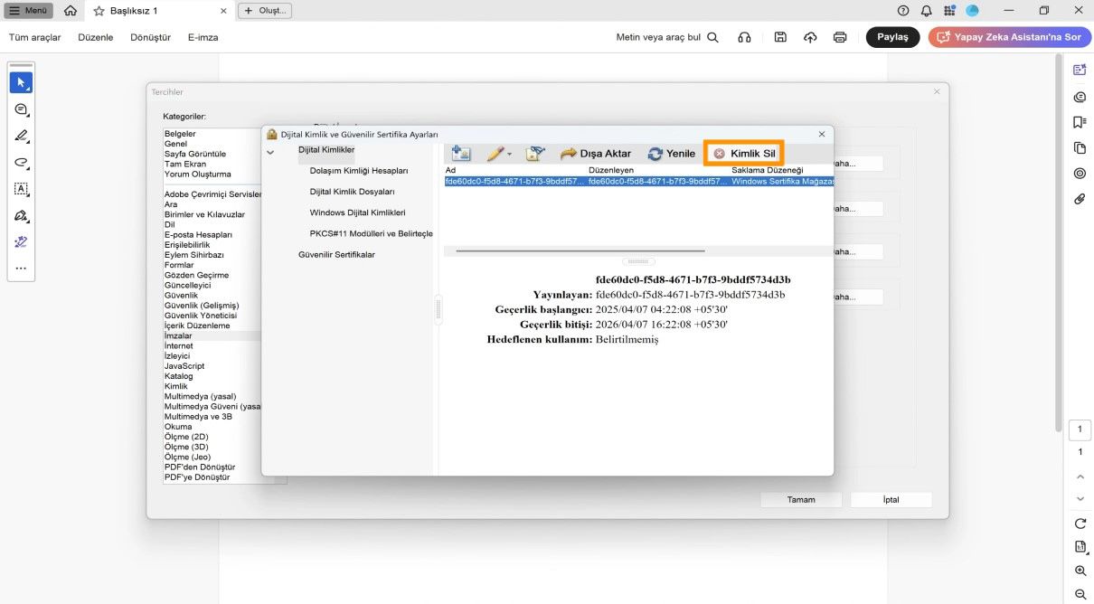Viewport: 1094px width, 604px height.
Task: Click the headphones read-aloud icon
Action: (x=745, y=37)
